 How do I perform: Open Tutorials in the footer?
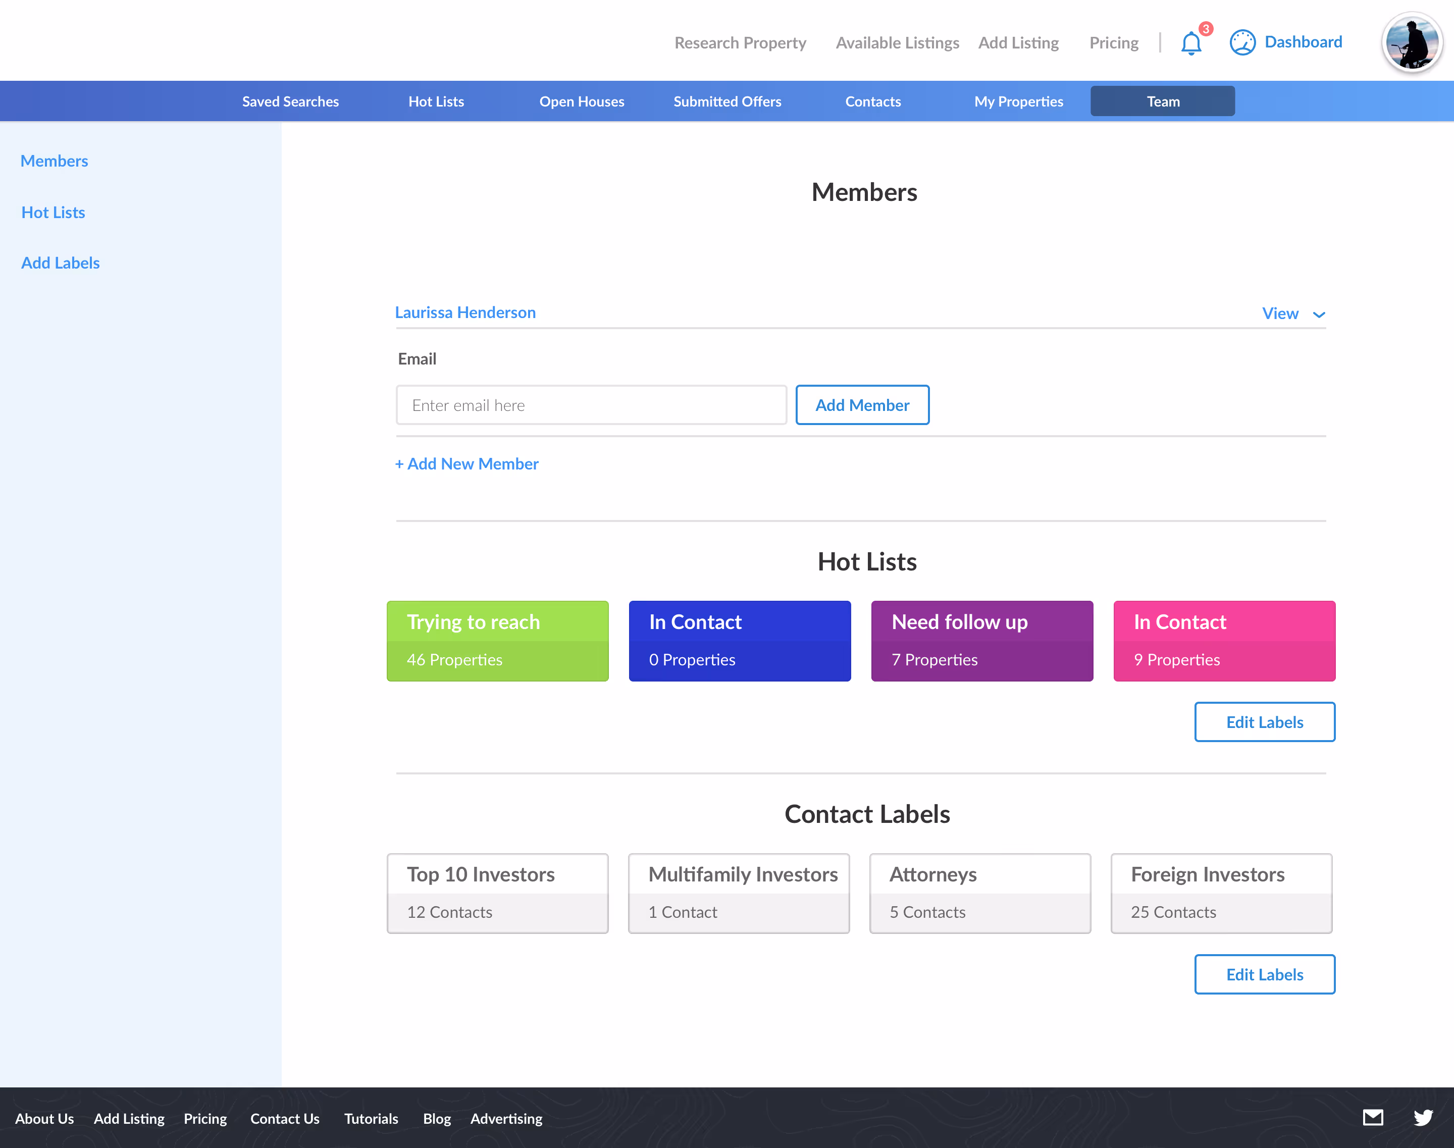[x=371, y=1118]
